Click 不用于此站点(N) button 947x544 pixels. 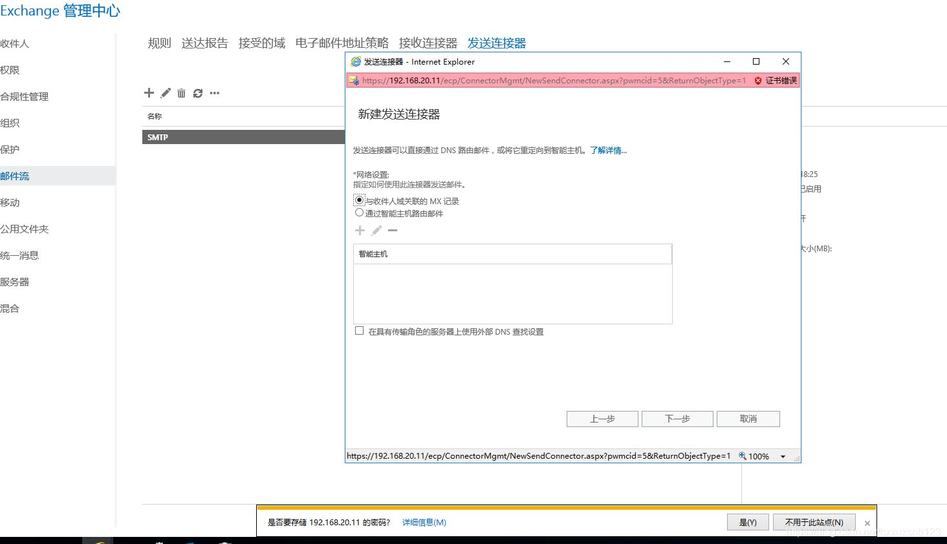[814, 522]
